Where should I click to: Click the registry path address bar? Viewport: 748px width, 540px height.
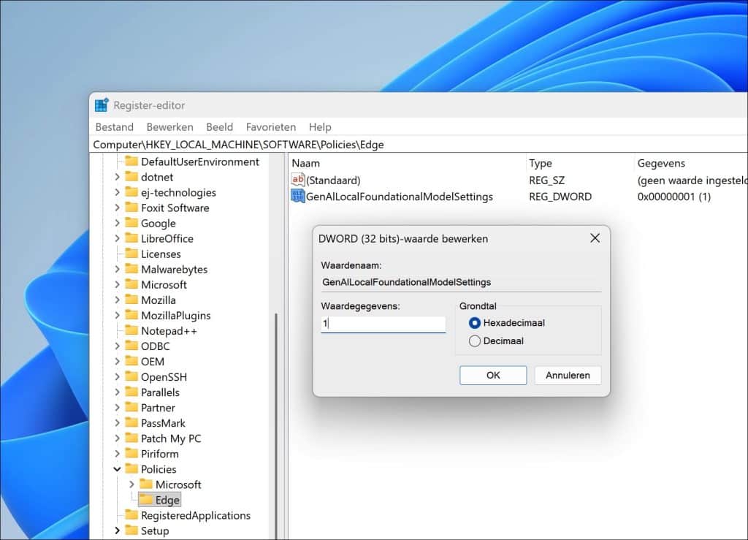point(420,145)
